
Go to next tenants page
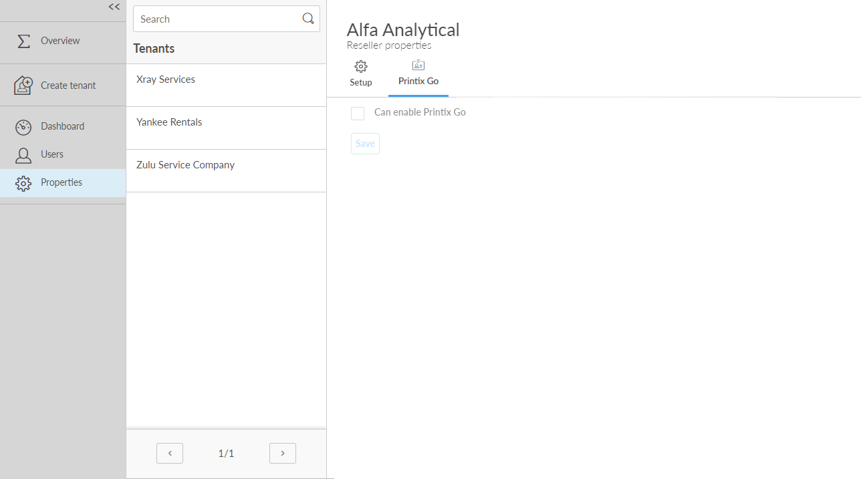pos(283,453)
